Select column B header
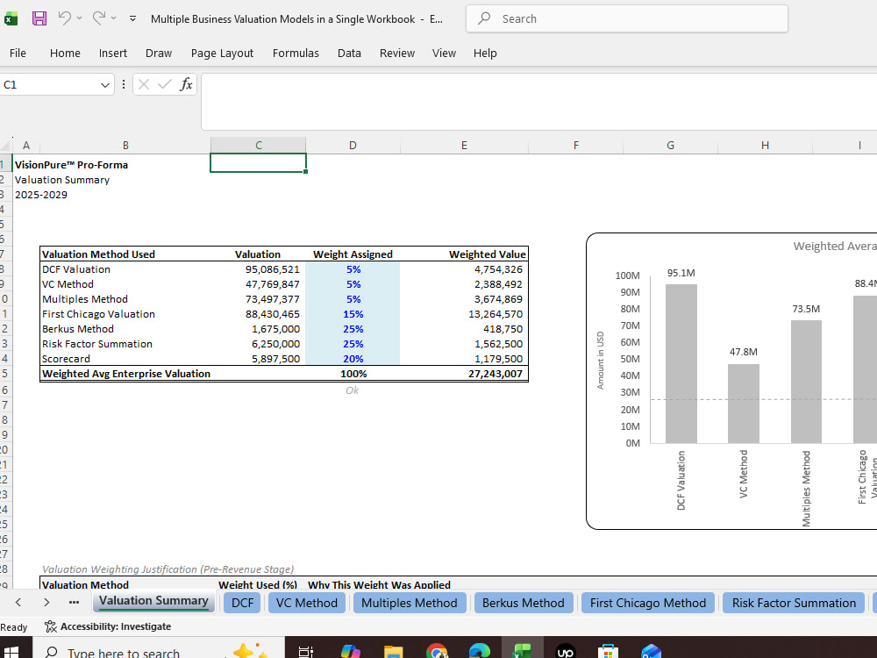 point(125,146)
